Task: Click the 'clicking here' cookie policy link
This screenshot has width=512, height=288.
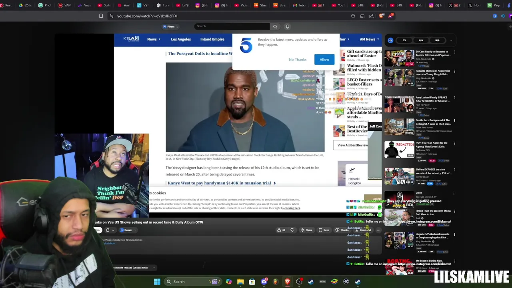Action: [x=292, y=208]
